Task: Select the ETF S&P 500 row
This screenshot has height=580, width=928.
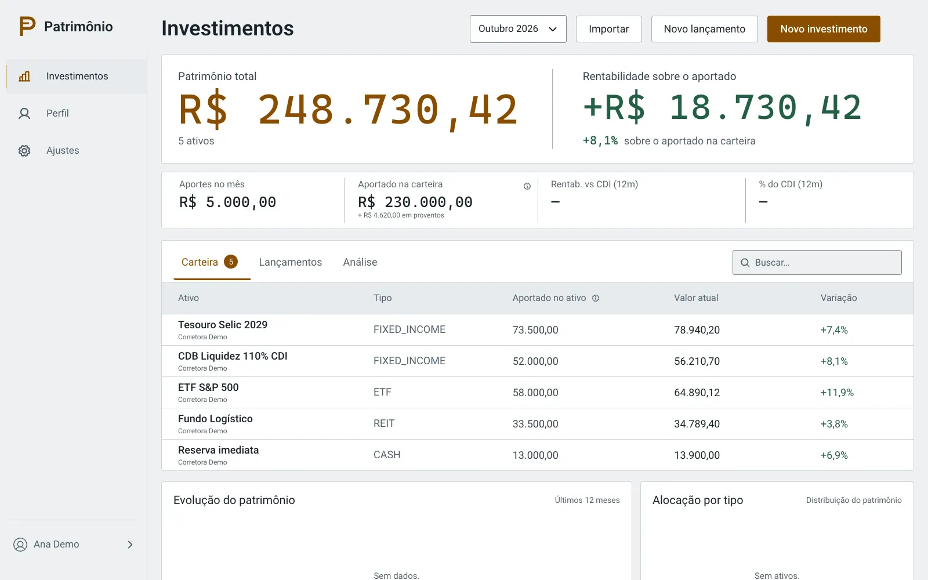Action: pyautogui.click(x=538, y=393)
